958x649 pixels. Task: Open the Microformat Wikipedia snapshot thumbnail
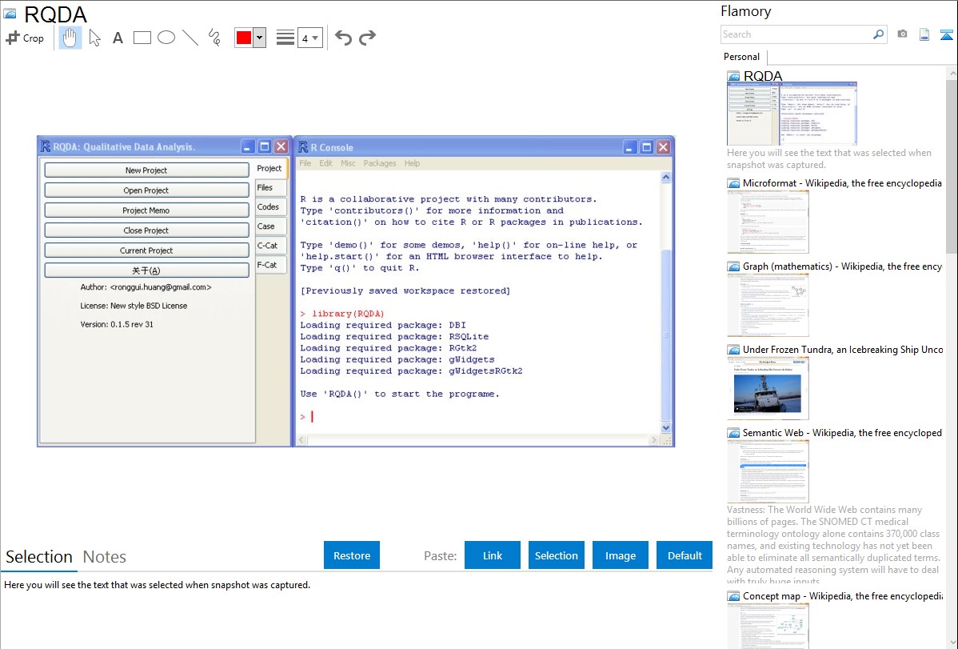click(768, 222)
